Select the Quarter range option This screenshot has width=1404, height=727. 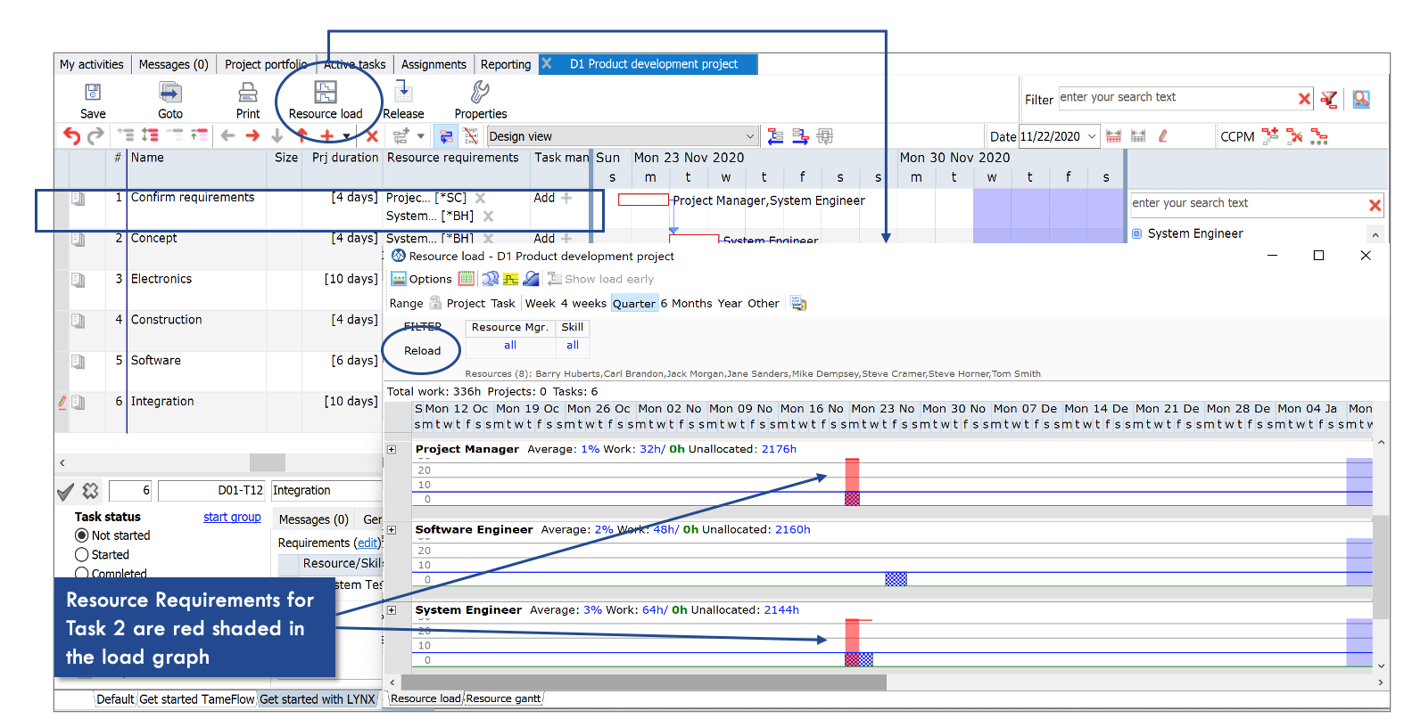click(x=634, y=304)
